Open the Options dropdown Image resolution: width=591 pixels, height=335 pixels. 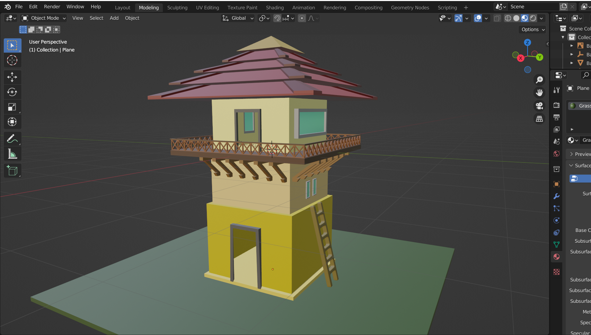pos(533,29)
